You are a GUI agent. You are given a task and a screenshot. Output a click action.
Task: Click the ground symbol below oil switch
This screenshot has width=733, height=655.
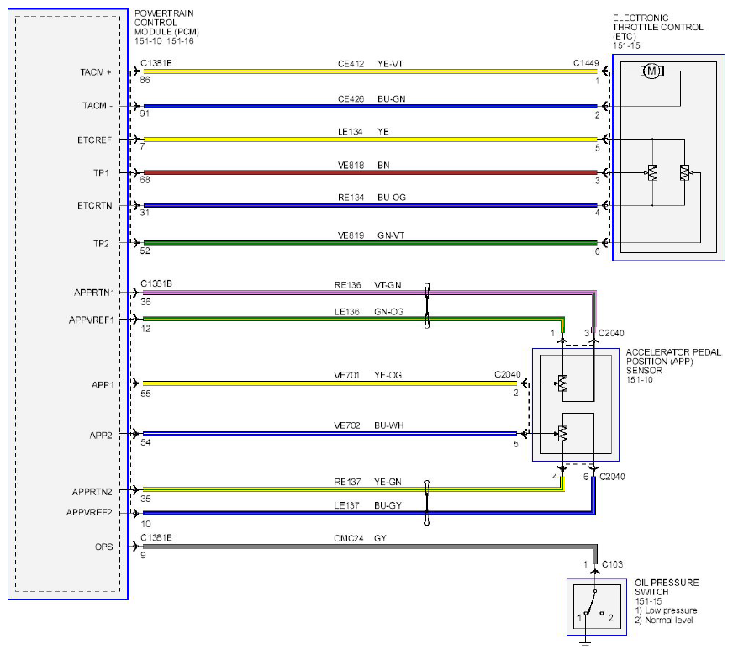[585, 645]
